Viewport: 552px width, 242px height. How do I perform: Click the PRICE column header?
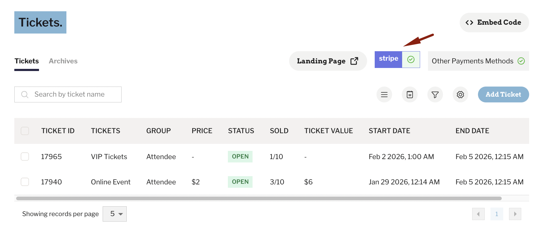[202, 131]
